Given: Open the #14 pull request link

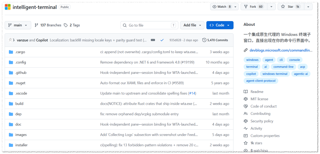Looking at the screenshot, I should pyautogui.click(x=192, y=93).
